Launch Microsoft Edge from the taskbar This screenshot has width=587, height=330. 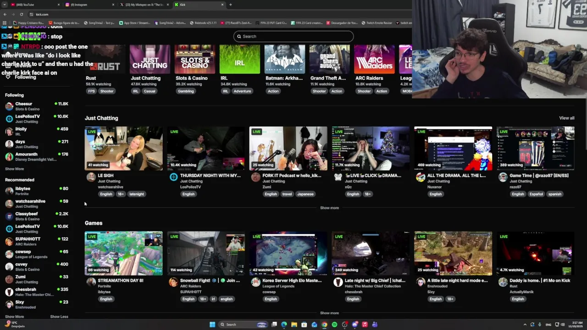(284, 324)
